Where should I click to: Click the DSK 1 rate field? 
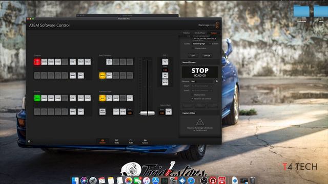coord(165,70)
